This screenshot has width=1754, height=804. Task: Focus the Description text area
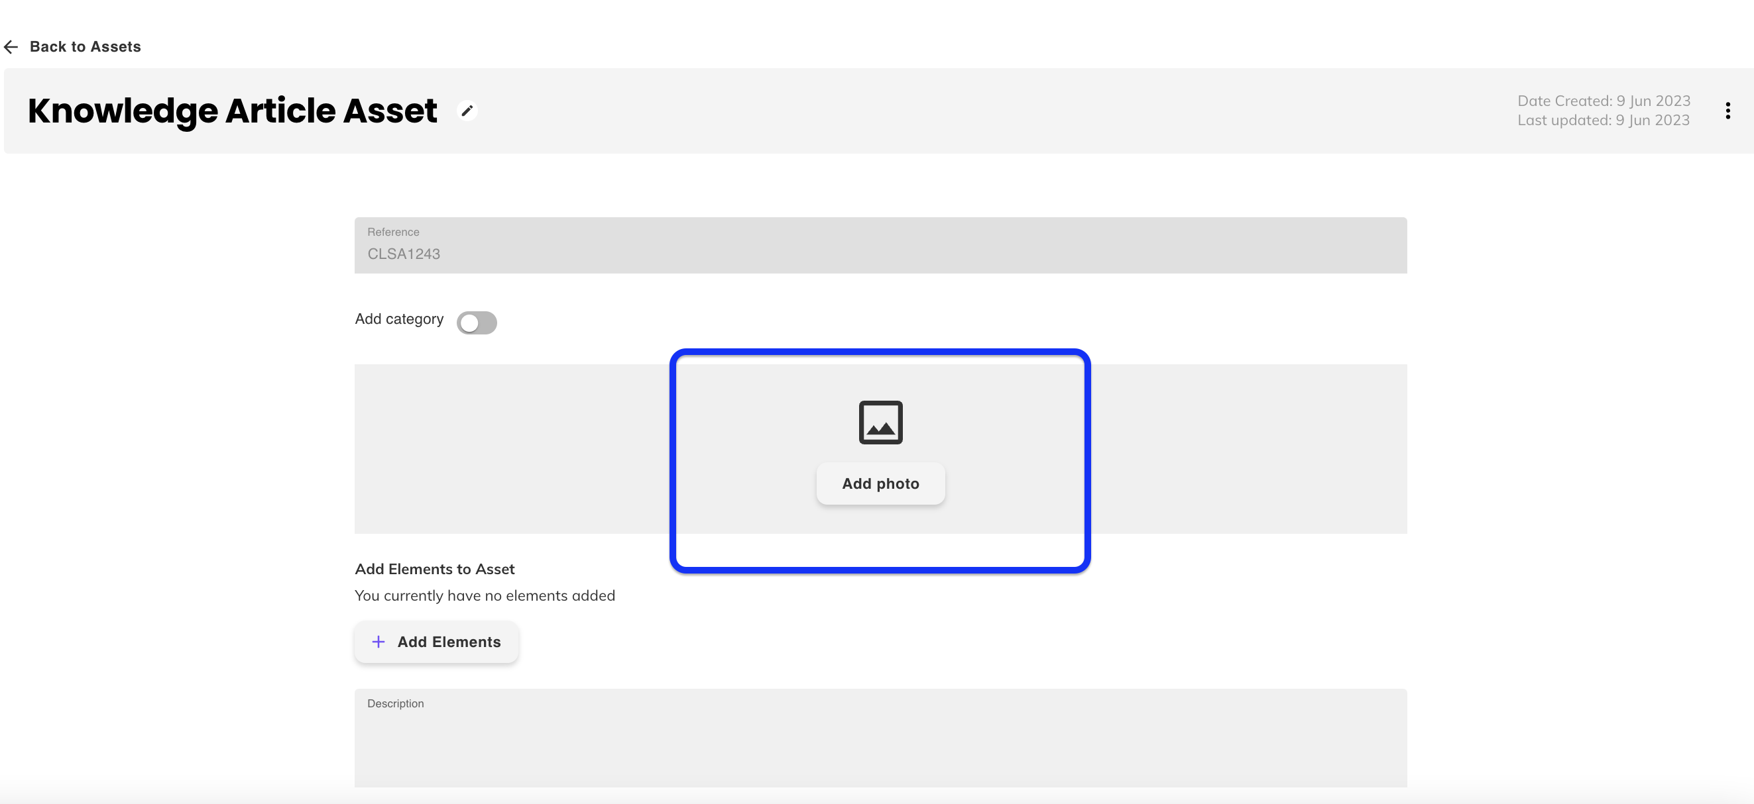tap(880, 745)
